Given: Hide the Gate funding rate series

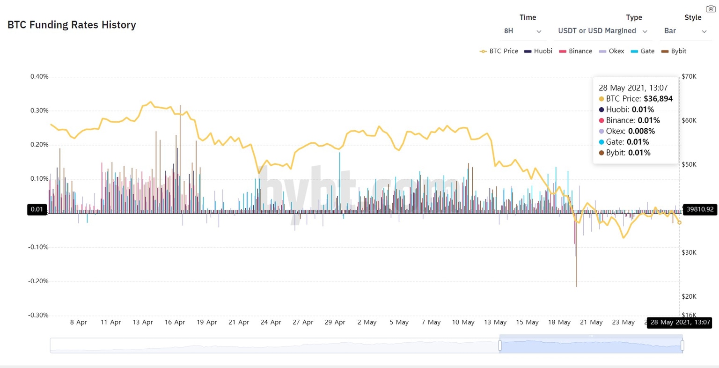Looking at the screenshot, I should [642, 51].
